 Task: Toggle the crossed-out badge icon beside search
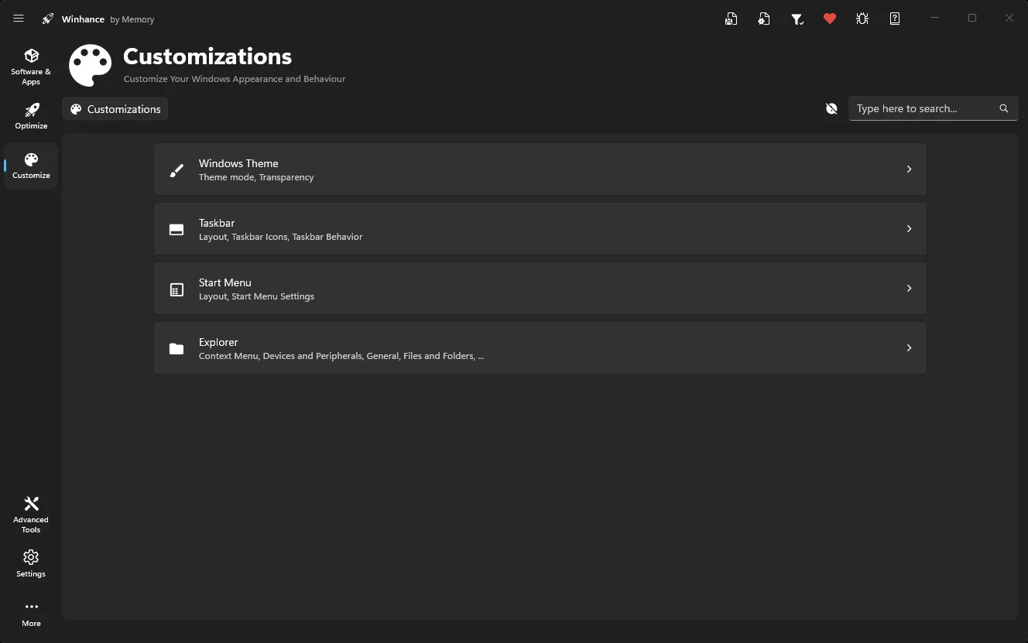[x=831, y=108]
